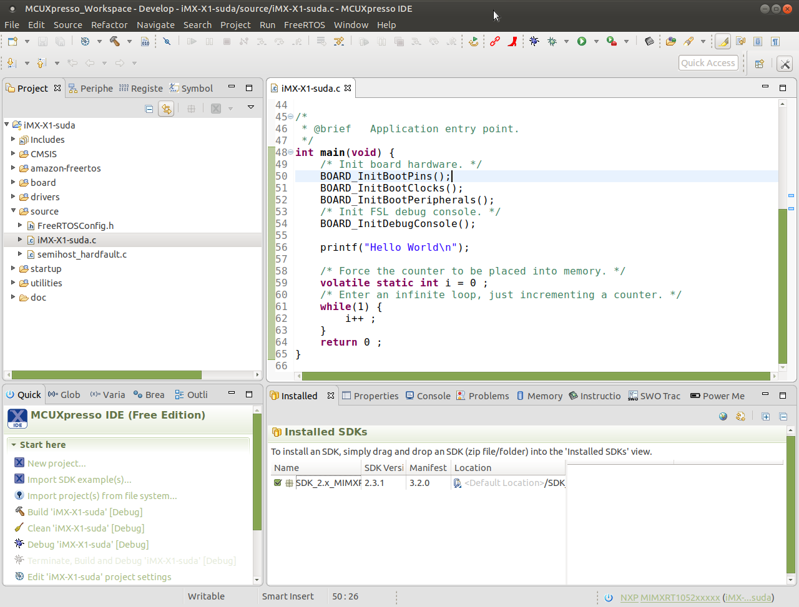Collapse the iMX-X1-suda project root

(7, 125)
